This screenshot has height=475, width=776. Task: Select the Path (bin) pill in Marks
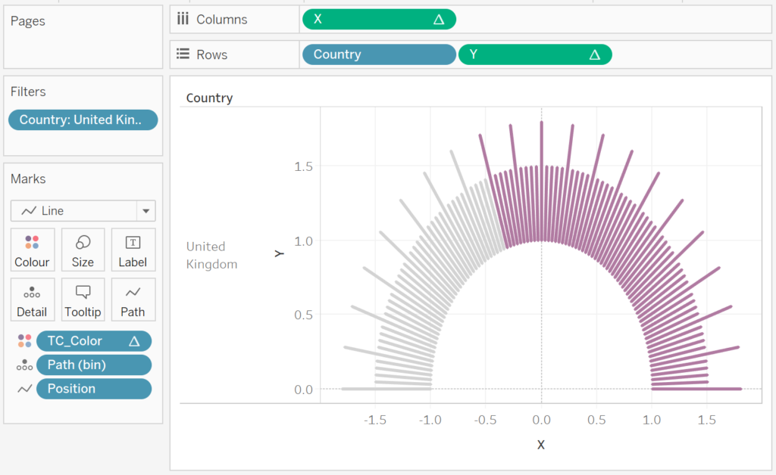tap(94, 365)
